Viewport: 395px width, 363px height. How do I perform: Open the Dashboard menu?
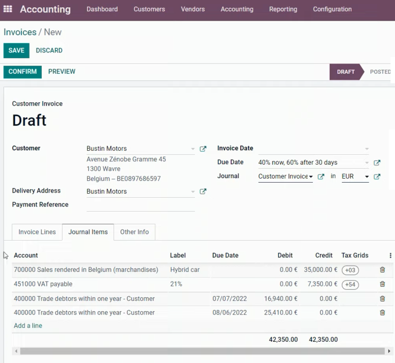[102, 9]
